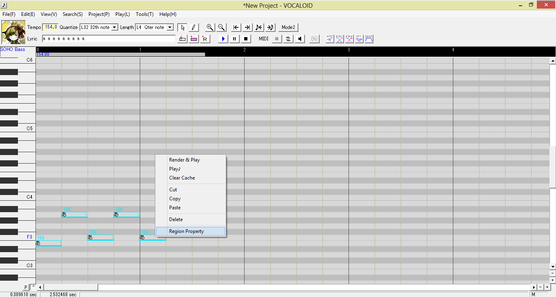Click horizontal scrollbar left arrow
The height and width of the screenshot is (297, 556).
tap(40, 287)
